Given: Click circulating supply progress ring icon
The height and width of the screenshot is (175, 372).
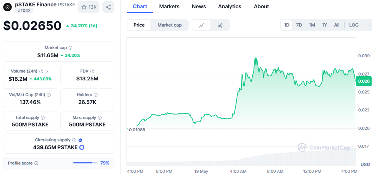Looking at the screenshot, I should point(82,147).
